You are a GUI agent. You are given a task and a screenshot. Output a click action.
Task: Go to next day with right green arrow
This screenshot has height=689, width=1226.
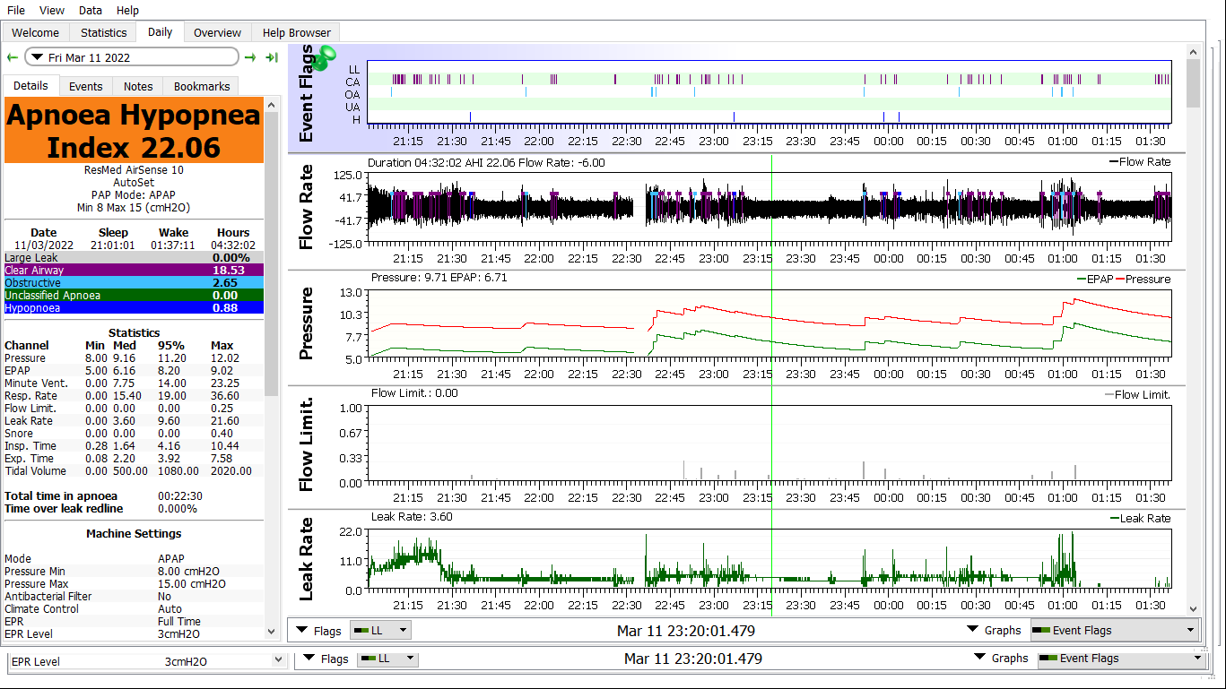(250, 57)
